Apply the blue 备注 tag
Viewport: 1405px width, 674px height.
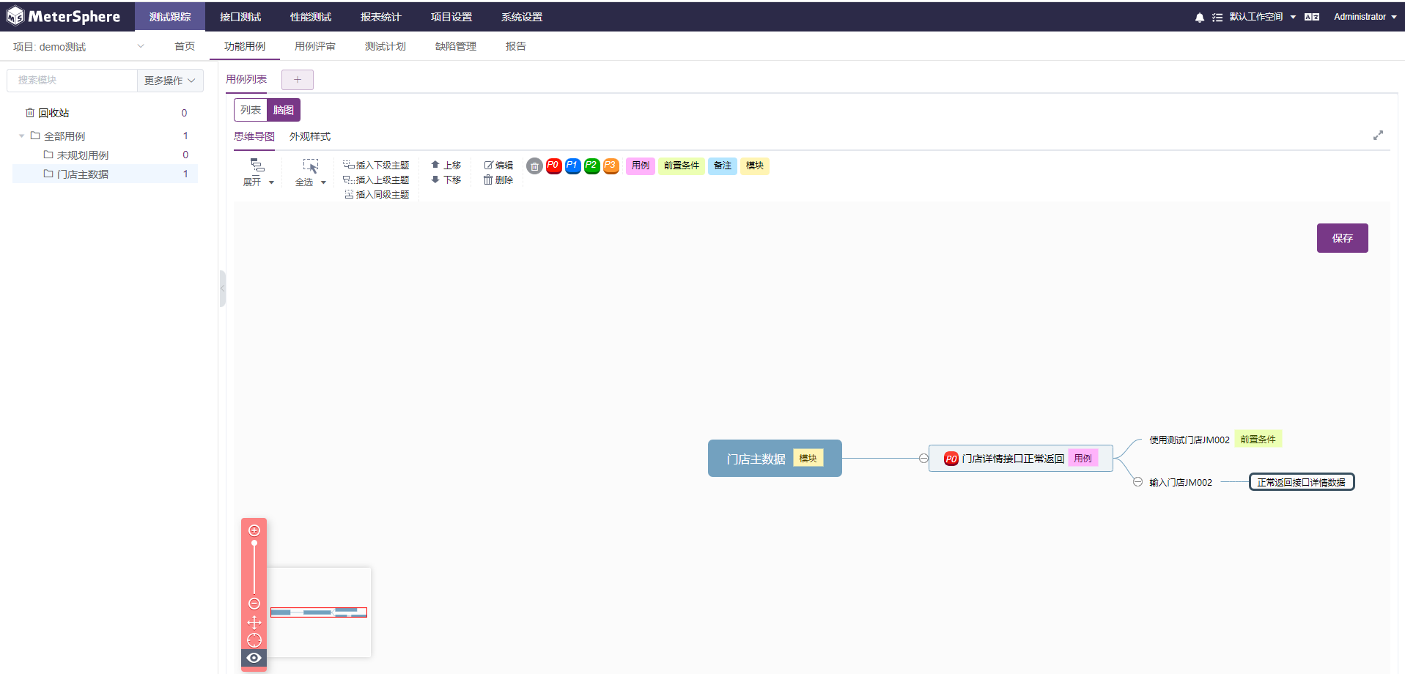tap(723, 166)
